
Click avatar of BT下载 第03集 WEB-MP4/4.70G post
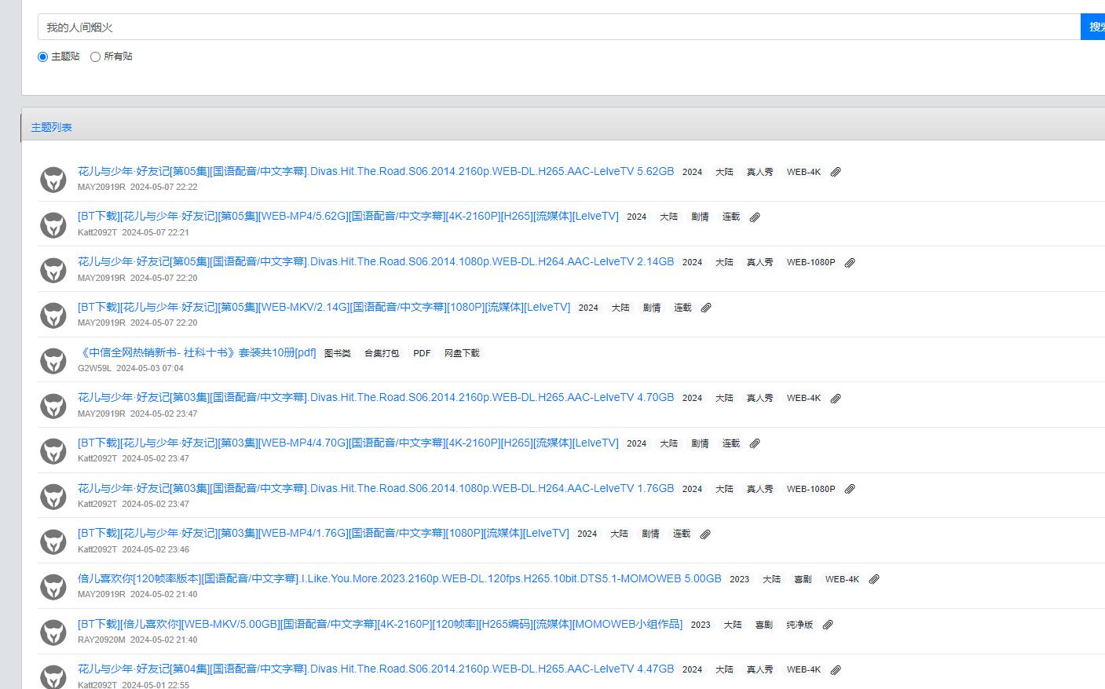(53, 451)
